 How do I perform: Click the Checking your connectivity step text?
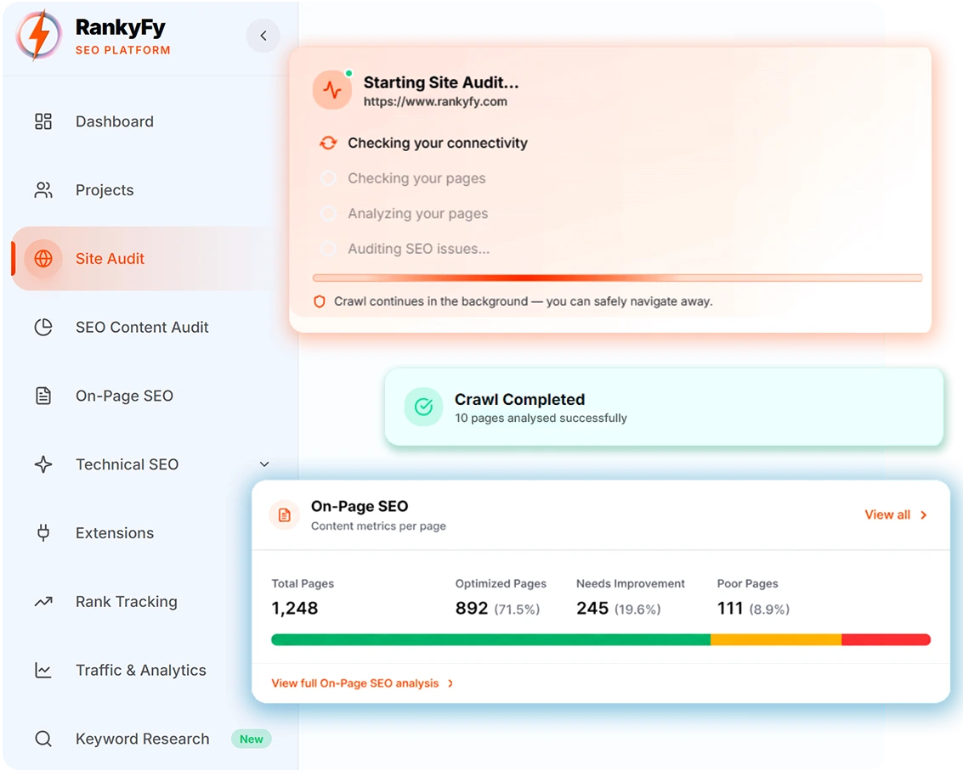pos(437,143)
